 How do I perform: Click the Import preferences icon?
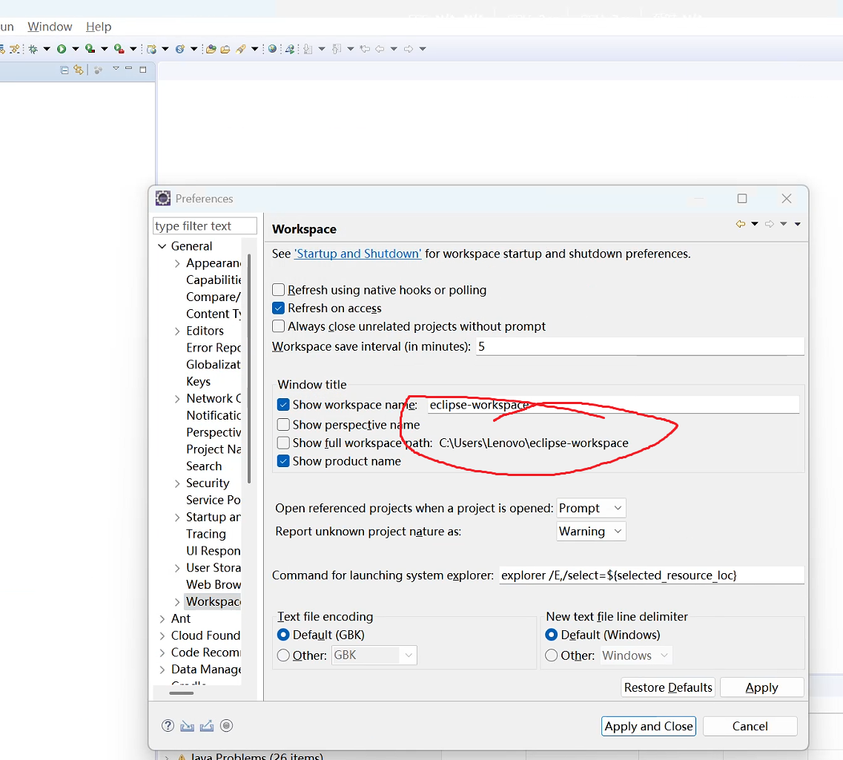[x=187, y=726]
